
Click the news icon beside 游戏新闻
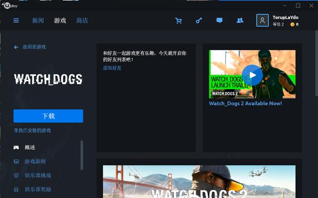coord(16,161)
